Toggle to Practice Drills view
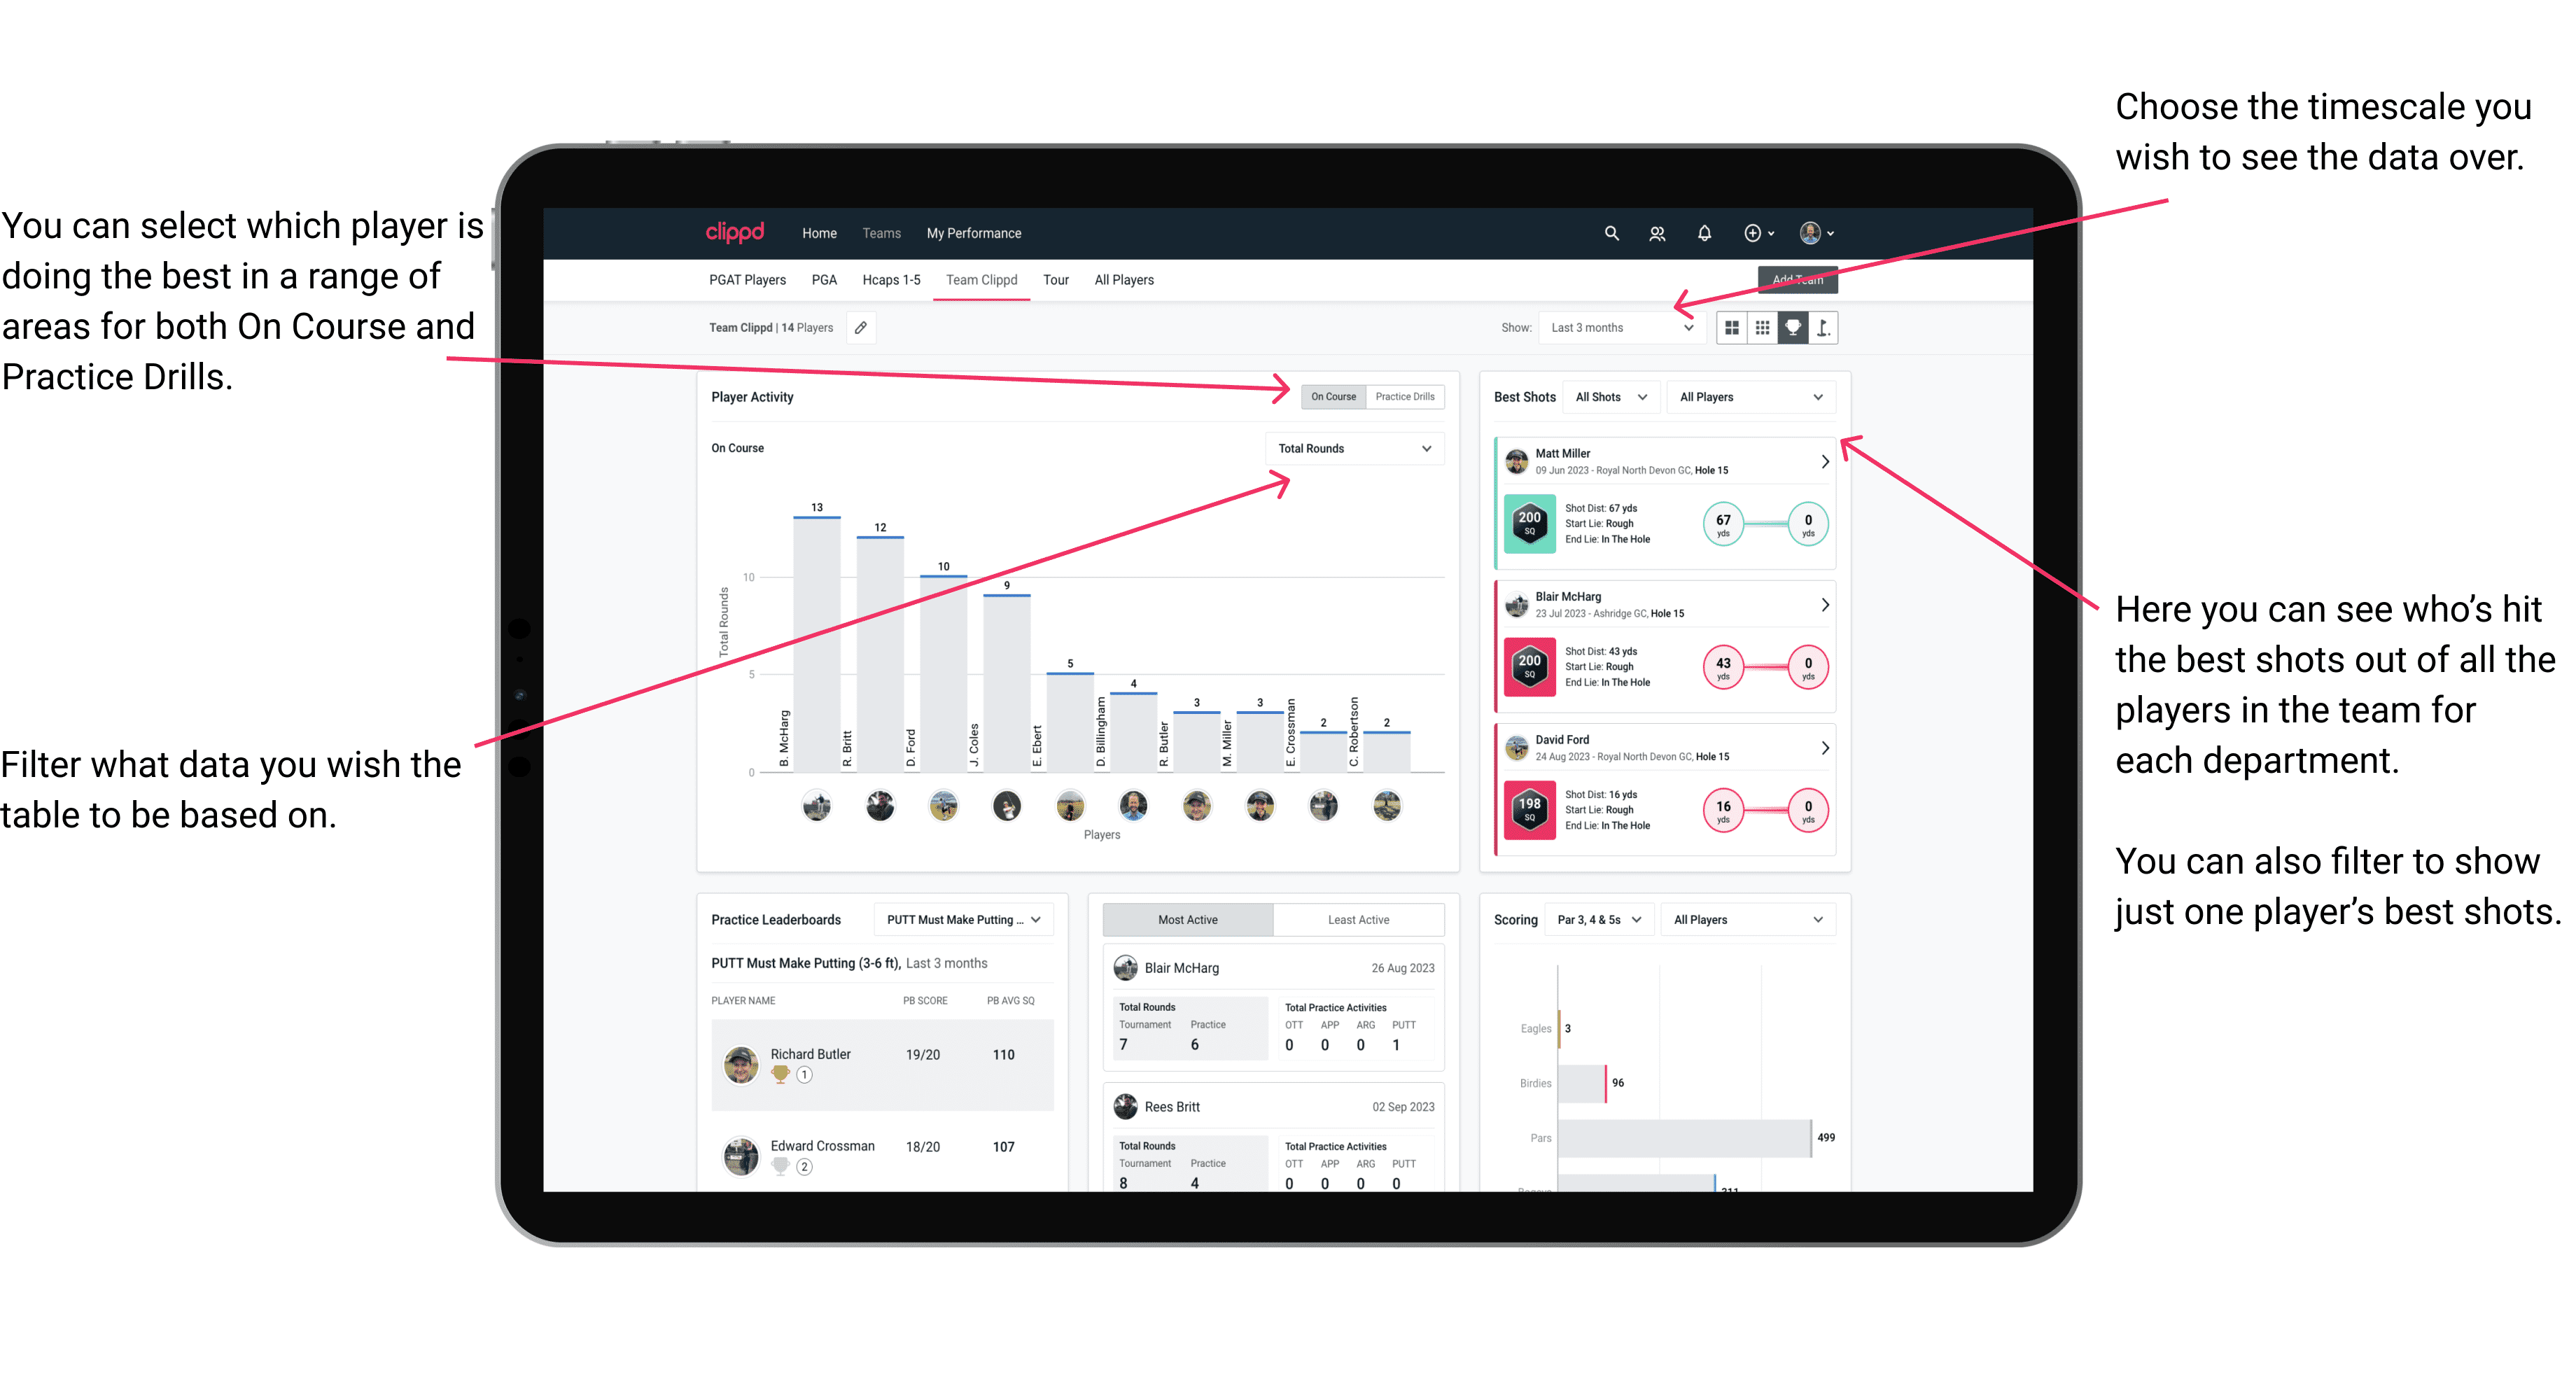Screen dimensions: 2576x1386 click(x=1399, y=398)
